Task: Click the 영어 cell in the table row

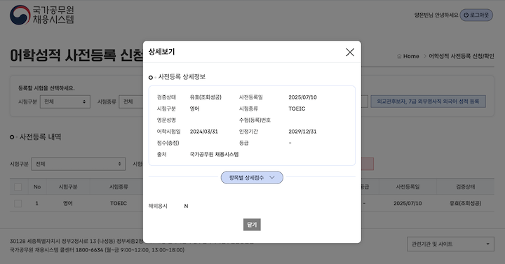Action: click(67, 203)
